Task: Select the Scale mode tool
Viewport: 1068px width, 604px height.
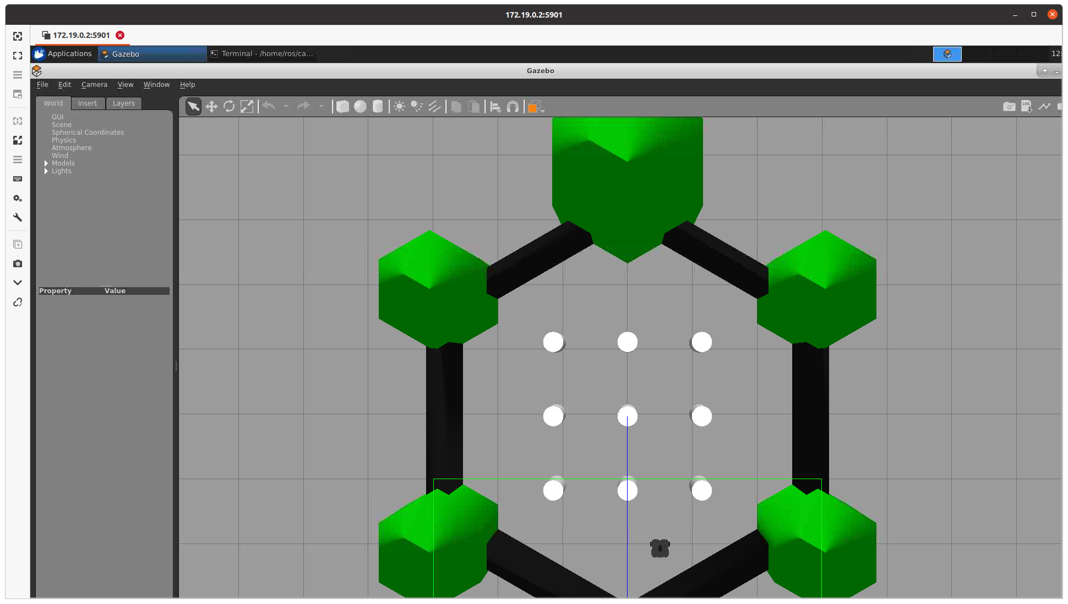Action: 247,106
